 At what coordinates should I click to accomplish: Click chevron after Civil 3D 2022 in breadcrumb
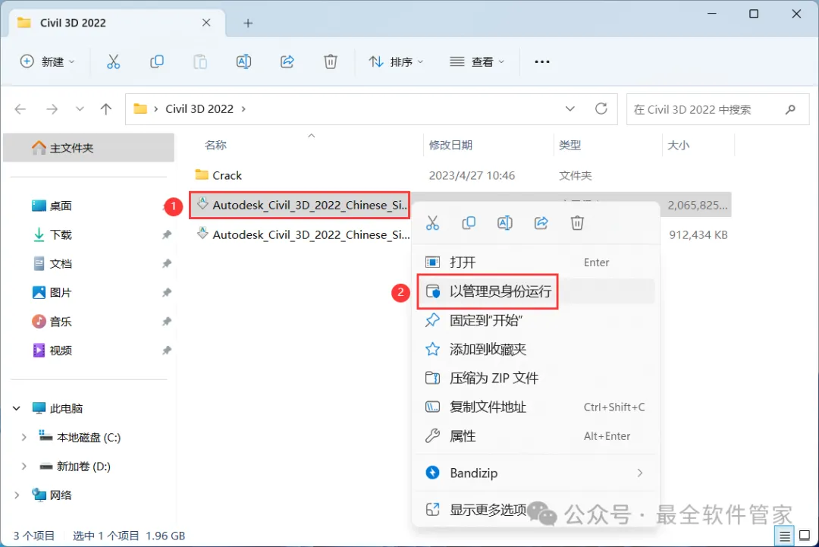243,108
